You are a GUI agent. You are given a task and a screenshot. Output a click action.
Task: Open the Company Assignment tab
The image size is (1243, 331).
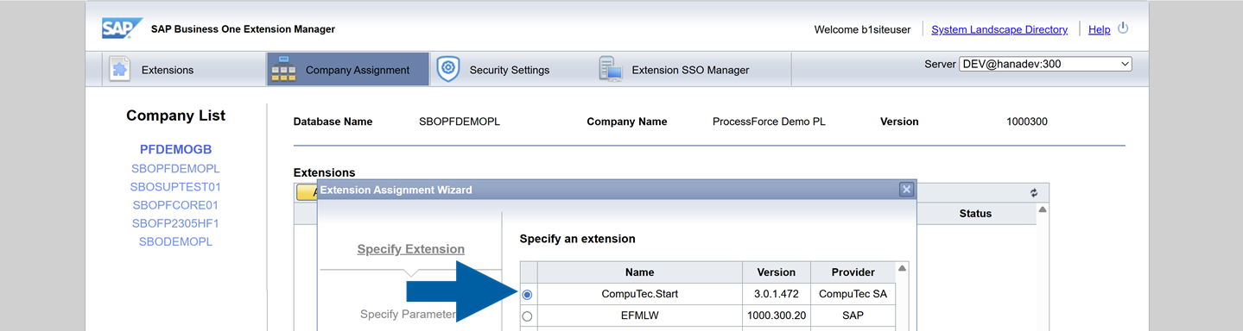(347, 70)
